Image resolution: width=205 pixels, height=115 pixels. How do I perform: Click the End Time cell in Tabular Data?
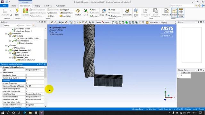(x=185, y=75)
